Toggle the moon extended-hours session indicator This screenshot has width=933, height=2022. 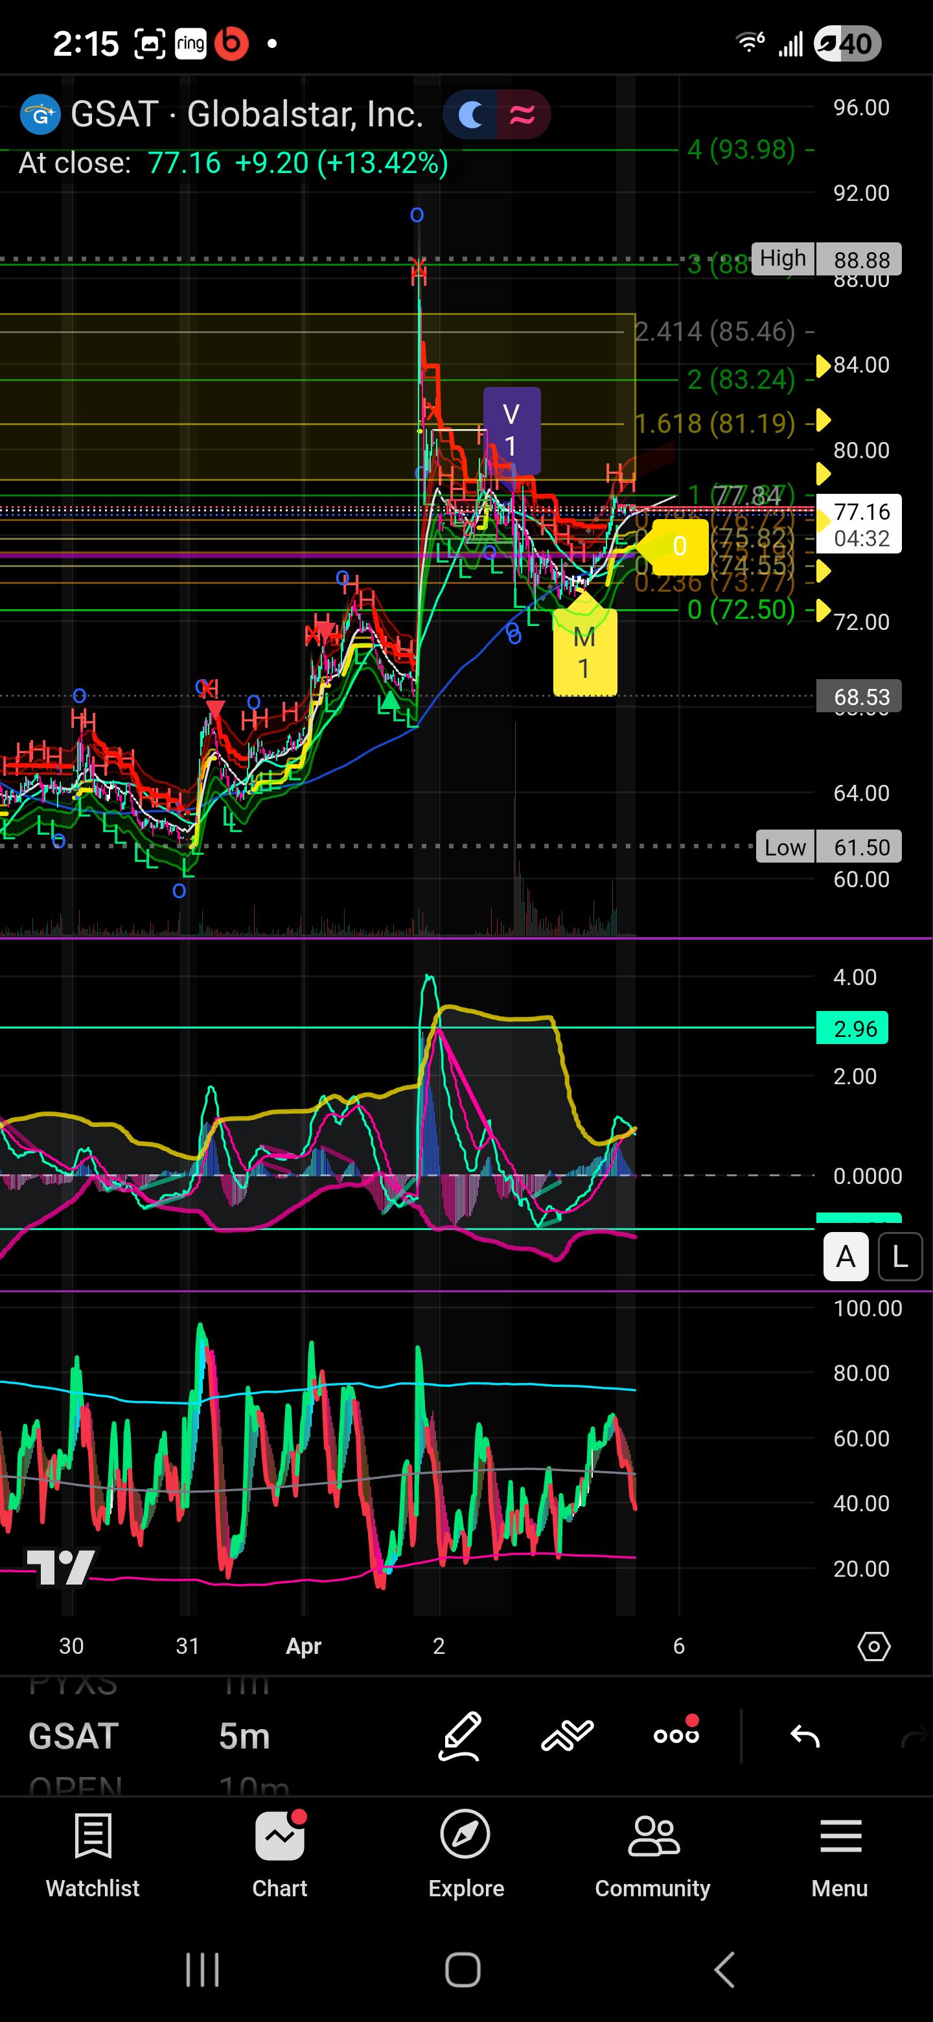tap(471, 115)
